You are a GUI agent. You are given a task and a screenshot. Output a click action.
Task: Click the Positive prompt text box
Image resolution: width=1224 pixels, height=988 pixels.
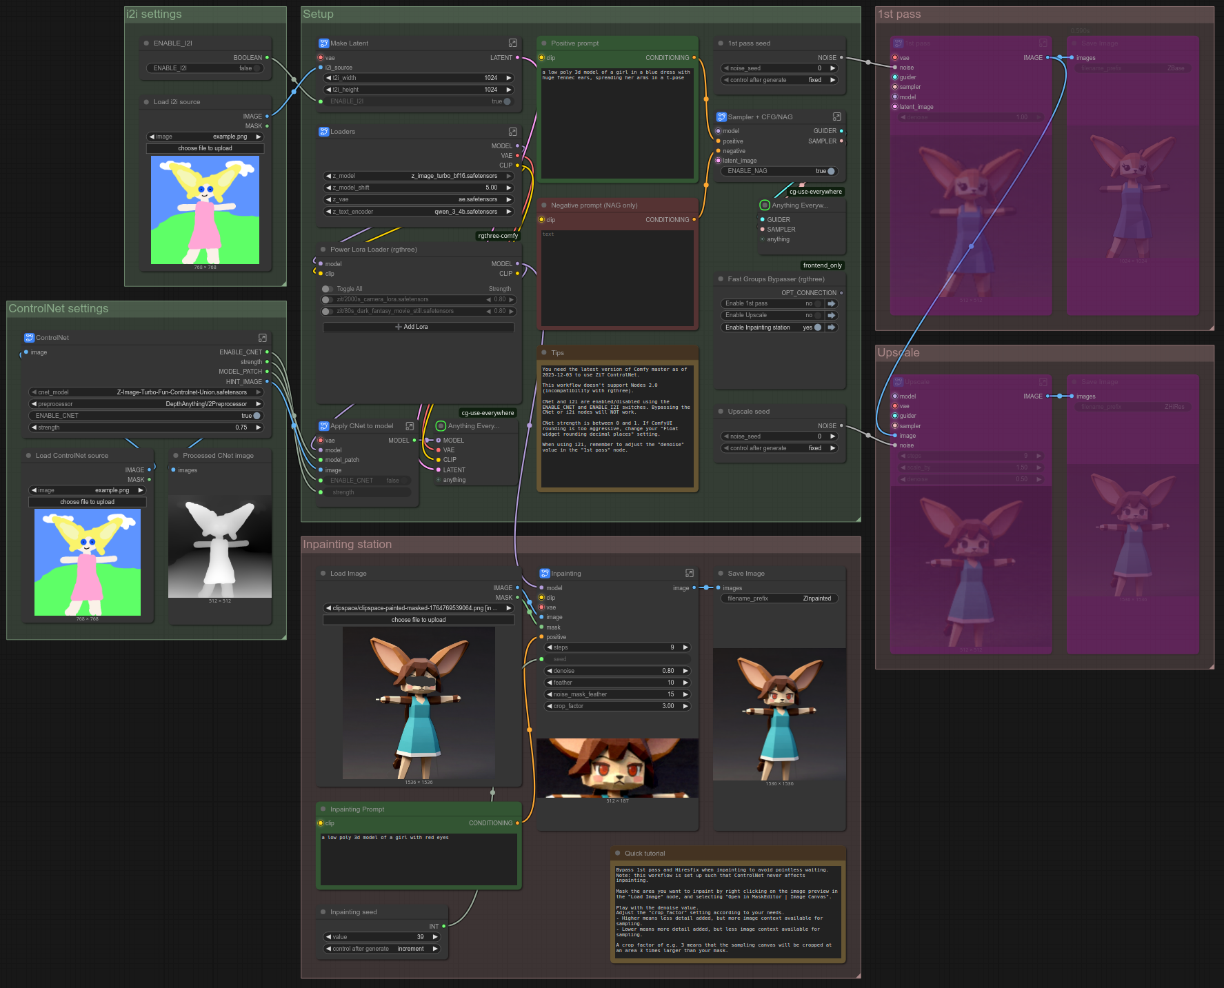click(x=617, y=122)
